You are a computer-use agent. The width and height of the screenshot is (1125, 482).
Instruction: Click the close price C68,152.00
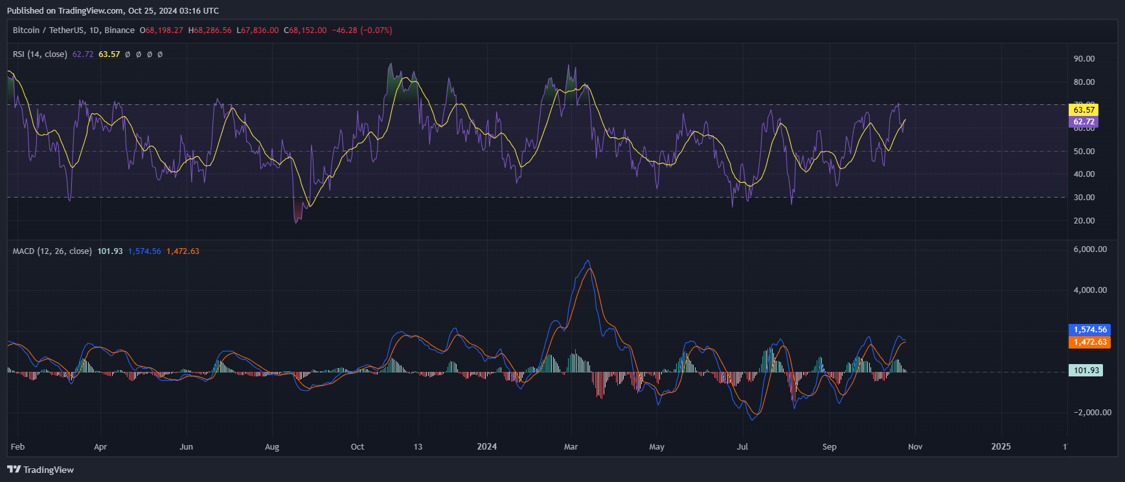click(305, 30)
